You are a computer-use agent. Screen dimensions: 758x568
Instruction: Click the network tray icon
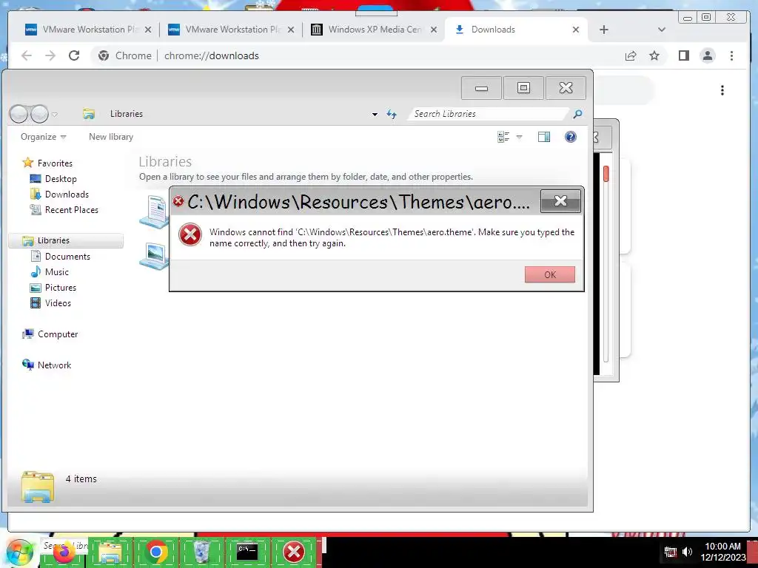(x=670, y=552)
